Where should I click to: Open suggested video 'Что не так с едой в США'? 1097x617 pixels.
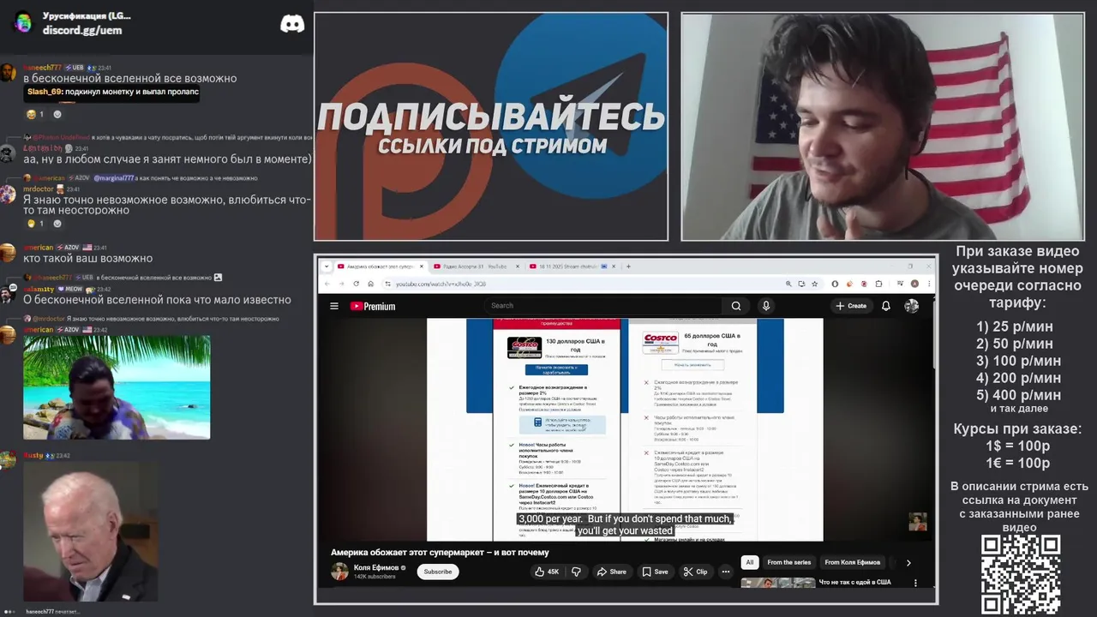(x=854, y=582)
